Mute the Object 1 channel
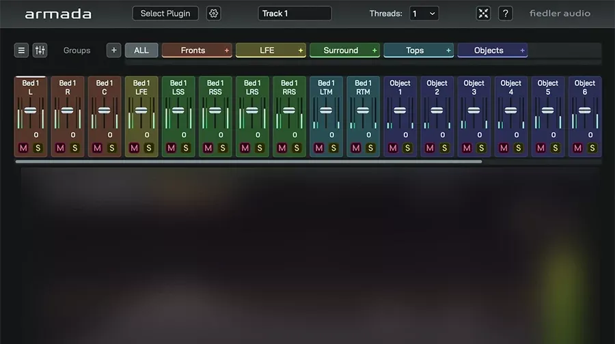 point(393,148)
